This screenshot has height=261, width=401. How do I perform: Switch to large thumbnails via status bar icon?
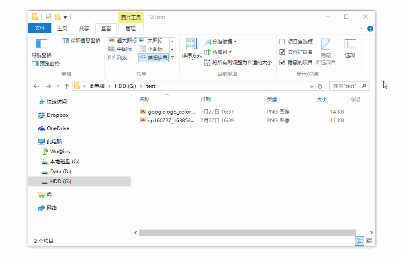click(369, 241)
